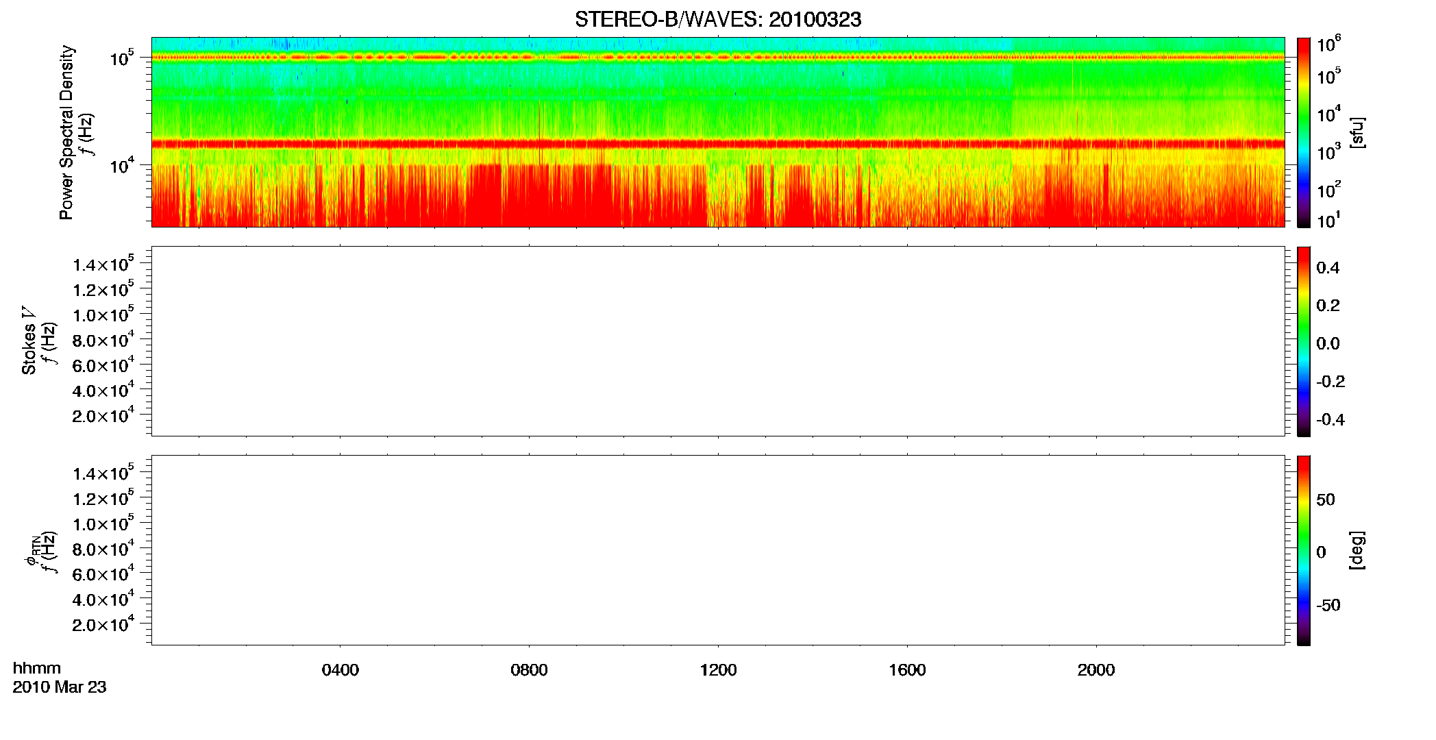
Task: Click the STEREO-B/WAVES: 20100323 plot title
Action: tap(717, 19)
